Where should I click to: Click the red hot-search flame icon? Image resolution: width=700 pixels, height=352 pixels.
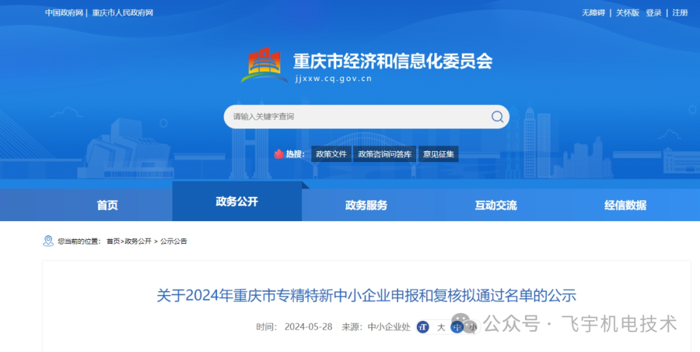pyautogui.click(x=279, y=154)
